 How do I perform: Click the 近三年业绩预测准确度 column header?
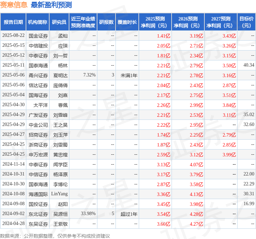click(x=83, y=22)
